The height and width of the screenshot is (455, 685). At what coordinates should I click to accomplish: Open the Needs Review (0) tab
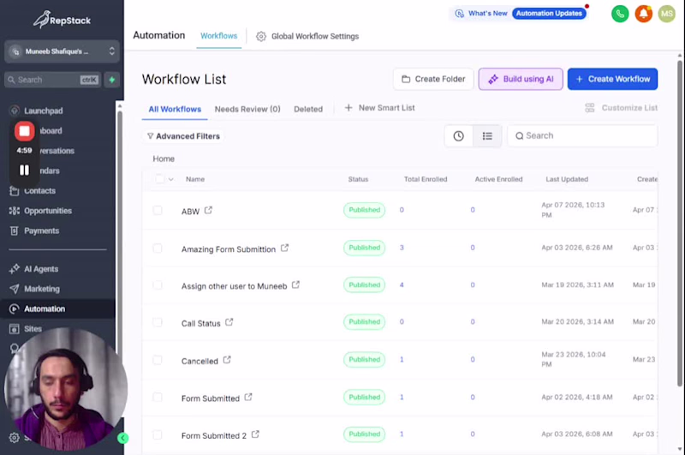click(x=247, y=110)
